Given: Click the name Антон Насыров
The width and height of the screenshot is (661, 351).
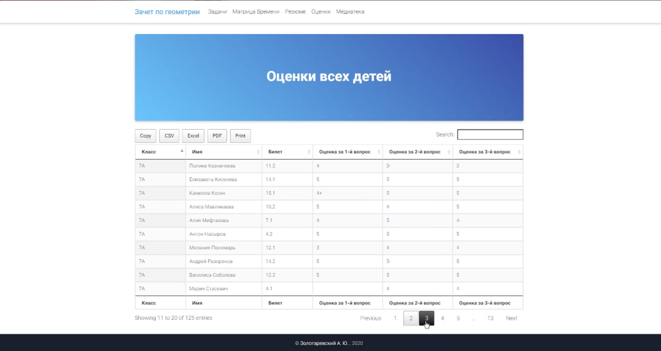Looking at the screenshot, I should tap(207, 234).
